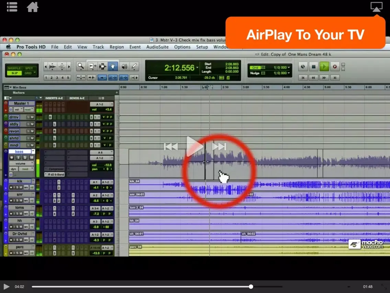
Task: Open the Nudge value dropdown arrow
Action: 289,73
